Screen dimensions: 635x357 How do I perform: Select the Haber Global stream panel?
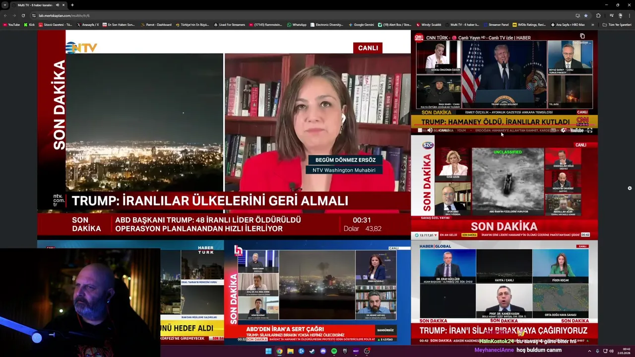tap(504, 293)
